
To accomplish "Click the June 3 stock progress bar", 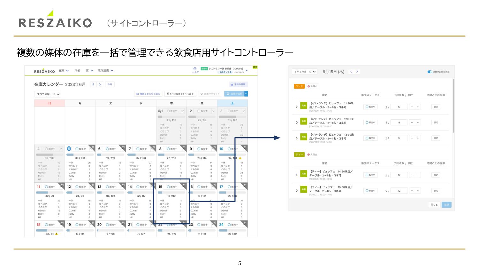I will click(232, 117).
